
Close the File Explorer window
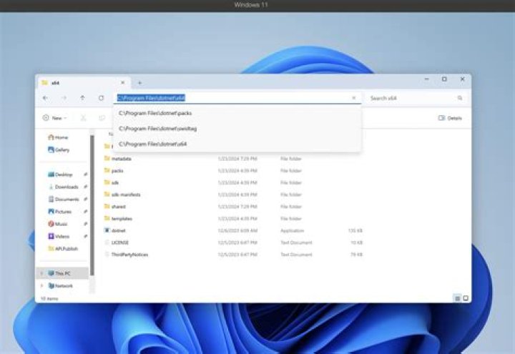(x=463, y=79)
